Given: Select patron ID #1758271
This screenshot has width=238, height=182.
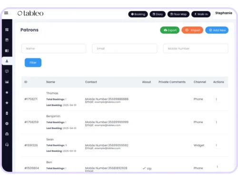Looking at the screenshot, I should 31,99.
